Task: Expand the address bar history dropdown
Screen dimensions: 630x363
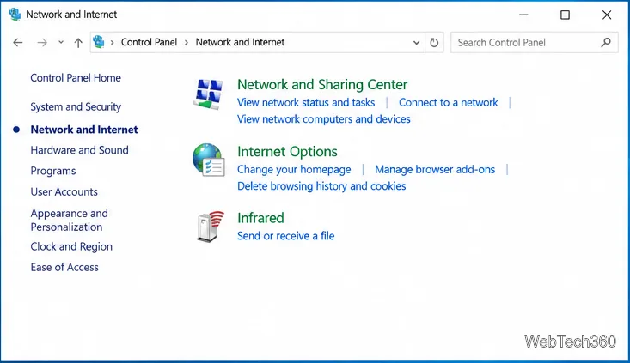Action: [416, 43]
